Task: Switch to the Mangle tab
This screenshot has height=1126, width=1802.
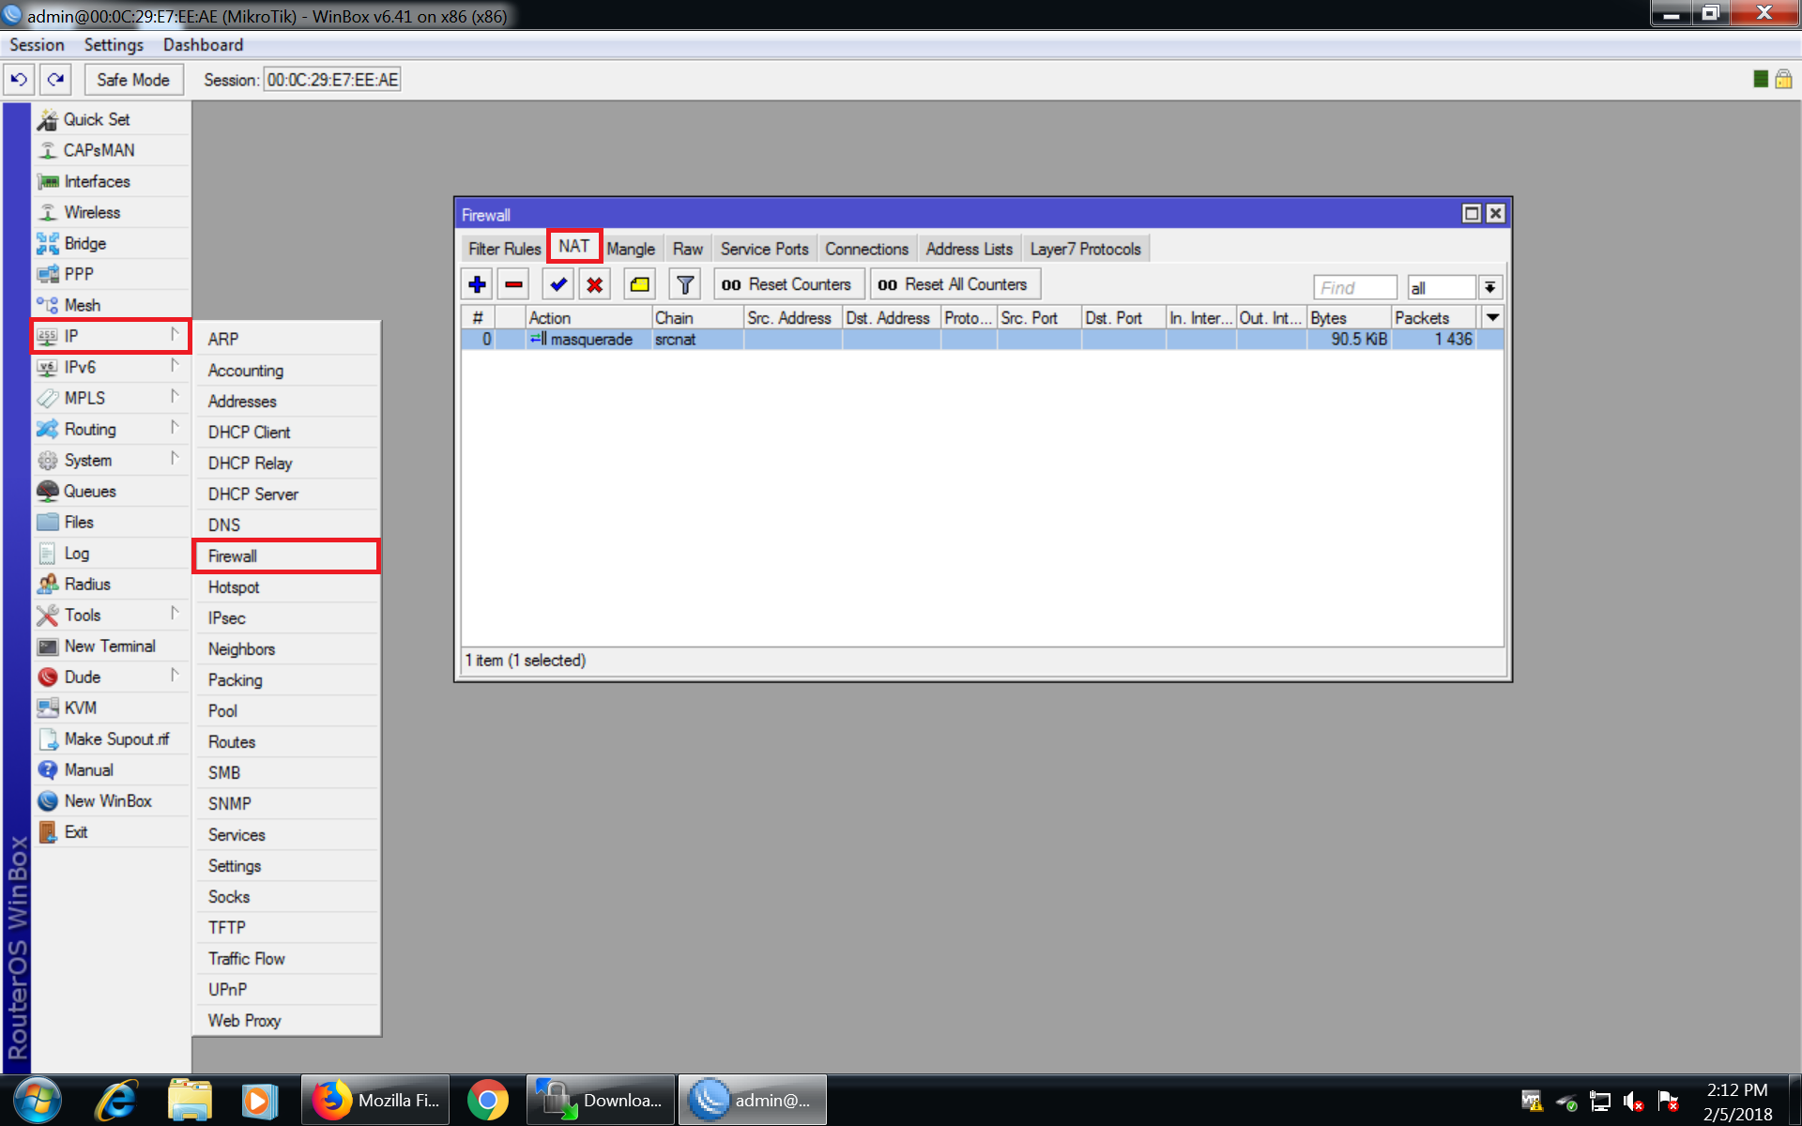Action: pyautogui.click(x=631, y=249)
